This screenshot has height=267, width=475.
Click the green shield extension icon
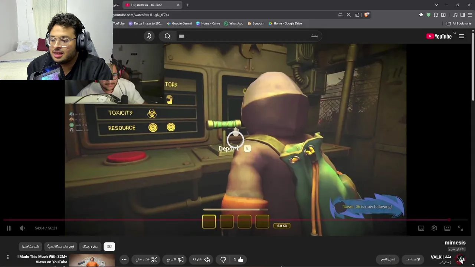(x=428, y=15)
